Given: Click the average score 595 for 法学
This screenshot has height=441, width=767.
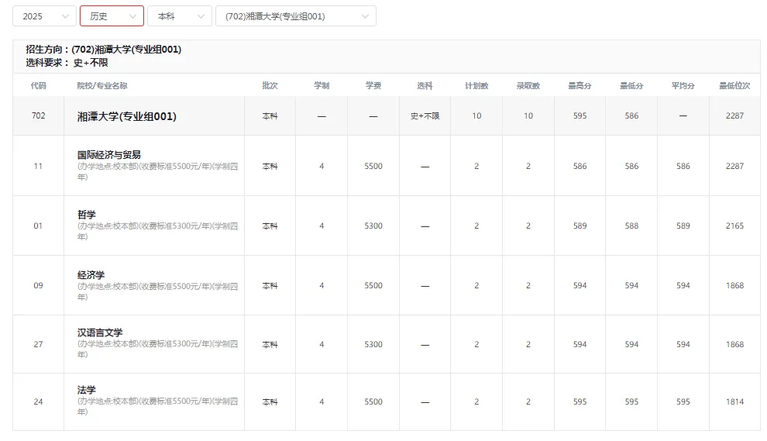Looking at the screenshot, I should 683,401.
